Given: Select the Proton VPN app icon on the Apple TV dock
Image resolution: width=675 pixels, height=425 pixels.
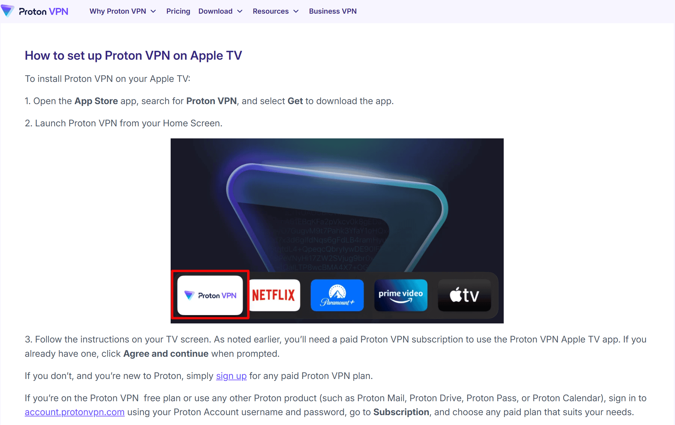Looking at the screenshot, I should pyautogui.click(x=210, y=295).
